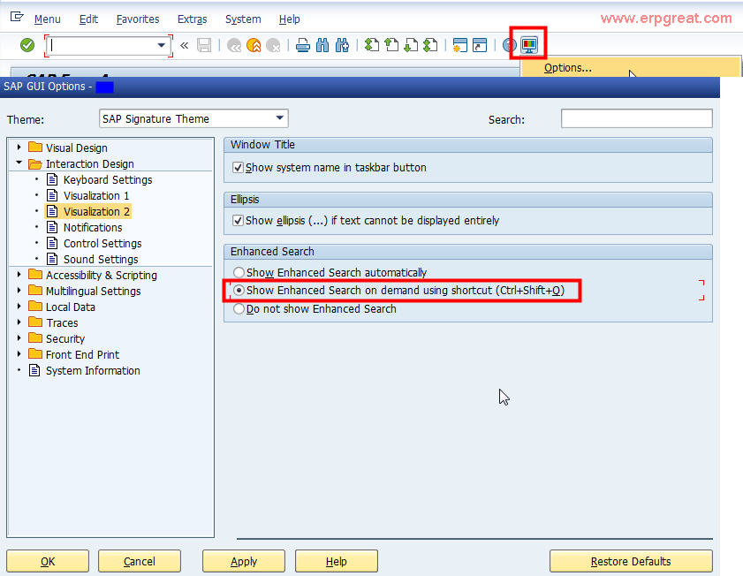743x576 pixels.
Task: Click the Cancel toolbar icon
Action: (273, 45)
